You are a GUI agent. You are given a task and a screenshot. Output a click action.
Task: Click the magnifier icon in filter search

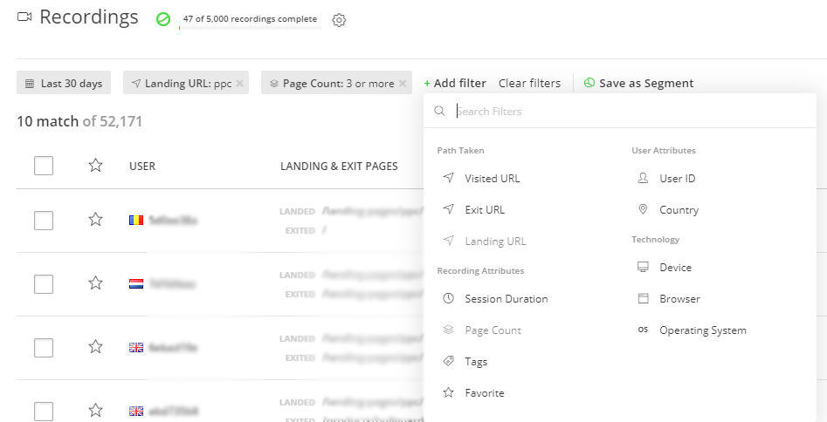(x=439, y=111)
